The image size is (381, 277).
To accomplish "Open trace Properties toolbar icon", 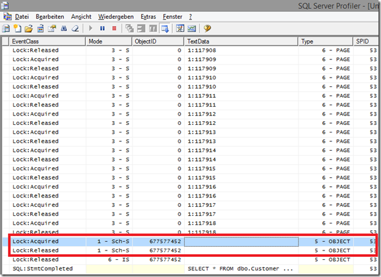I will pyautogui.click(x=52, y=28).
